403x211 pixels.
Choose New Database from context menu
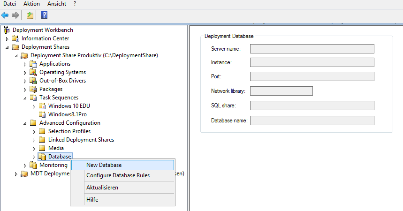pyautogui.click(x=104, y=165)
